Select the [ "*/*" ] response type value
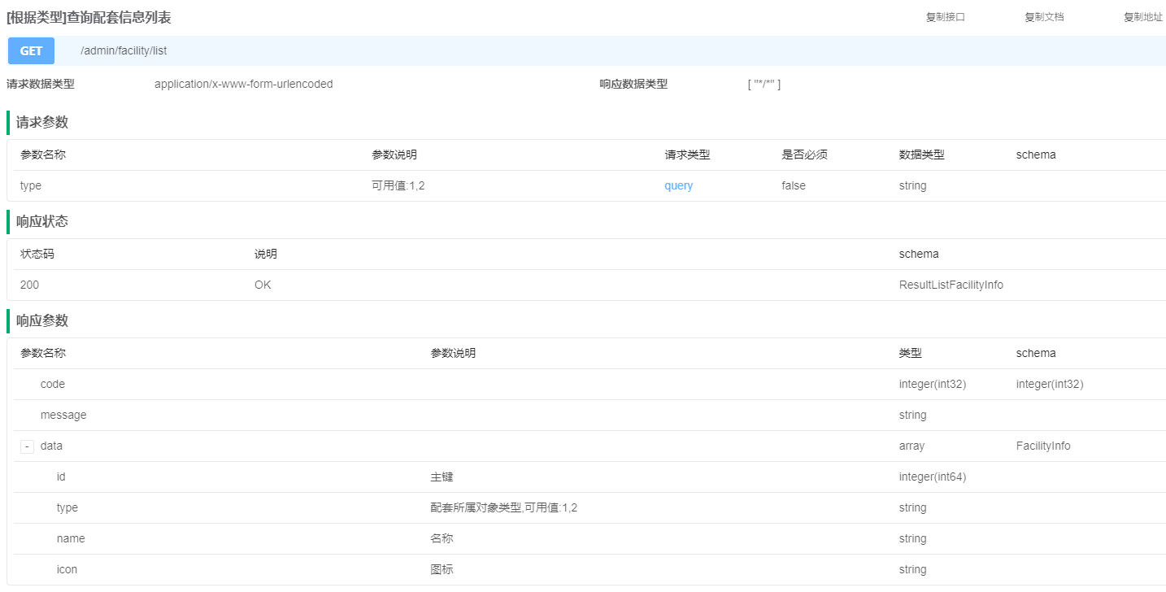The image size is (1166, 592). pyautogui.click(x=764, y=84)
